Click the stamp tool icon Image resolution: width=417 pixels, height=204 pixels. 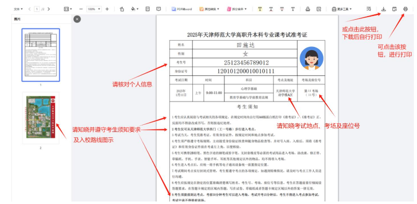pos(308,9)
